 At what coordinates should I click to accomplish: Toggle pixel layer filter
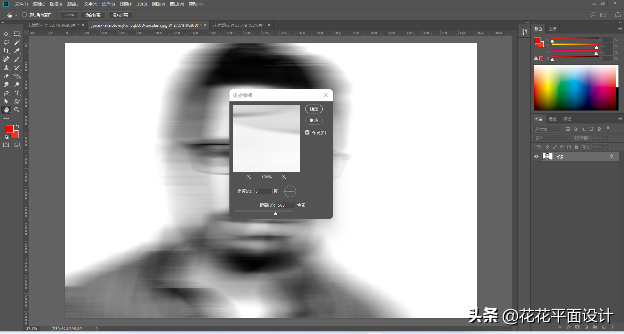tap(568, 129)
